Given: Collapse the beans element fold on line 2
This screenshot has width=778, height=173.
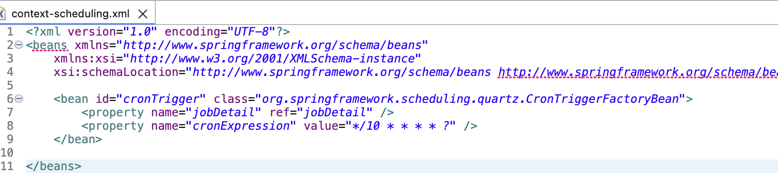Looking at the screenshot, I should 19,45.
